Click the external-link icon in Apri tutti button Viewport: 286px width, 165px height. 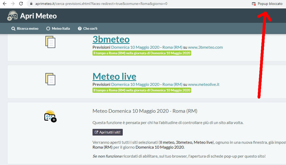(96, 132)
